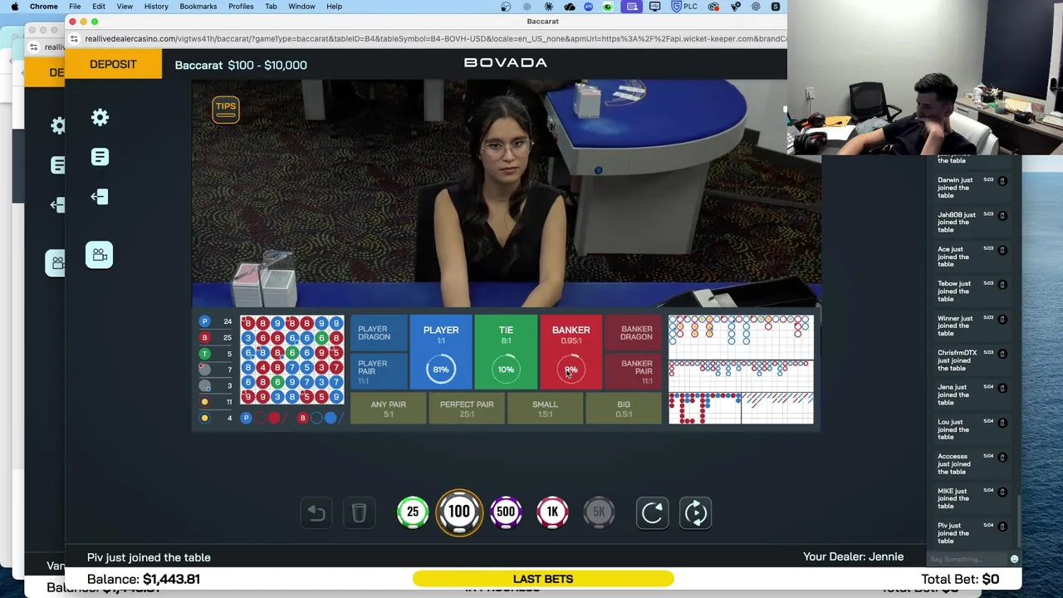Image resolution: width=1063 pixels, height=598 pixels.
Task: Click the Player wins count row
Action: click(216, 321)
